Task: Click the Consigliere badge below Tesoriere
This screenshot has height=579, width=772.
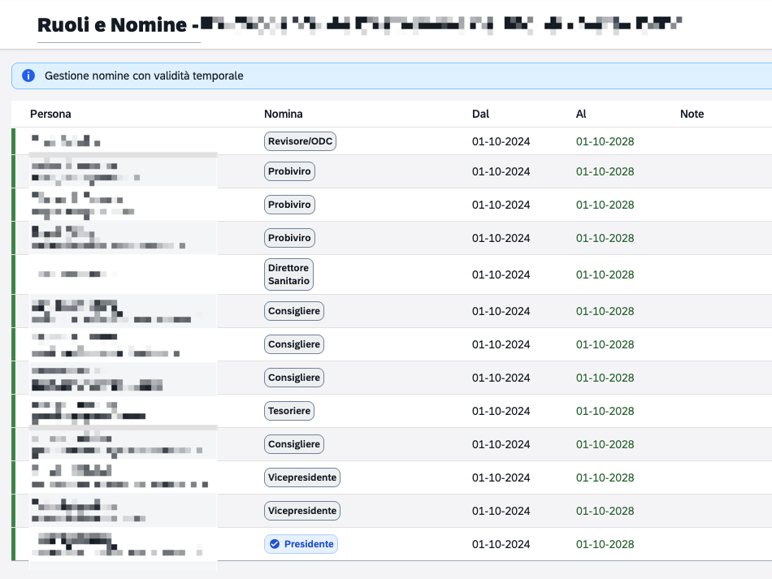Action: [x=294, y=444]
